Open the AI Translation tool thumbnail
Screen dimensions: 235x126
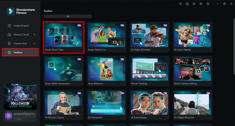click(x=107, y=103)
